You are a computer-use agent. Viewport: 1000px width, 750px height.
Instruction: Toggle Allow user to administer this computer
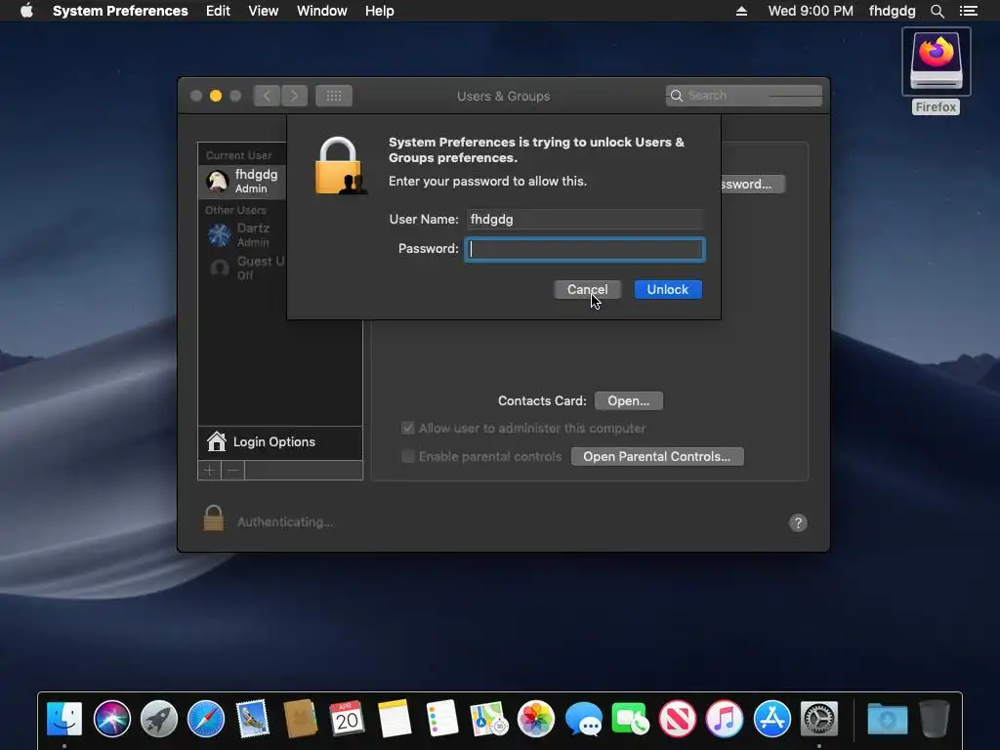click(408, 428)
